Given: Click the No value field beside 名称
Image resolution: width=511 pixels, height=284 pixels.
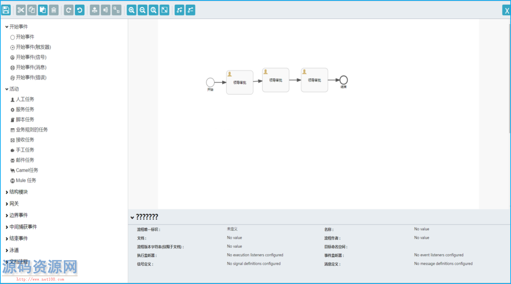Looking at the screenshot, I should (x=422, y=229).
